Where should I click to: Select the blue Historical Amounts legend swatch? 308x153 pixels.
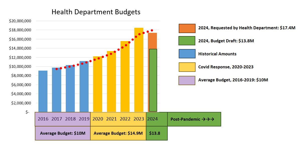click(187, 54)
